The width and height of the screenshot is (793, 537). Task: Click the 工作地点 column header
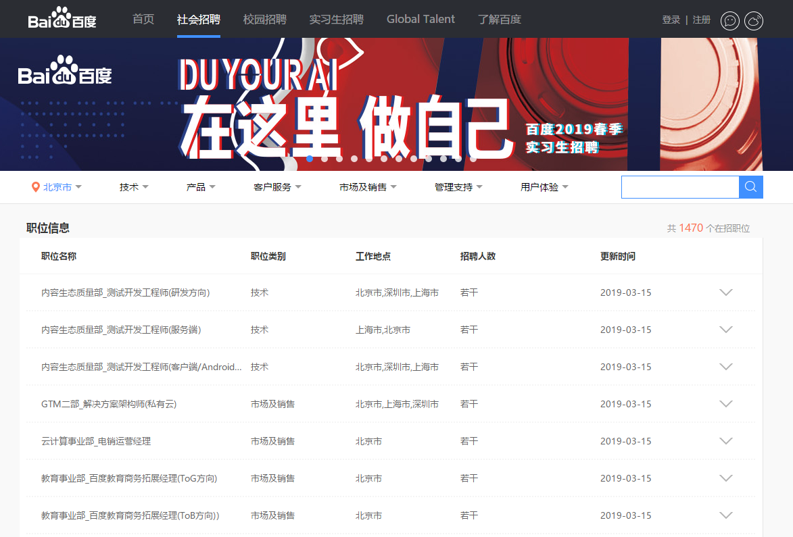(373, 256)
